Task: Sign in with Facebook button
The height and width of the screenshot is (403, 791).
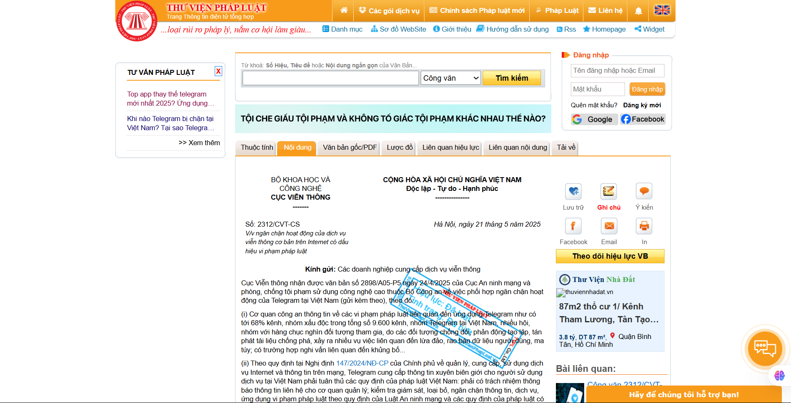Action: [643, 119]
